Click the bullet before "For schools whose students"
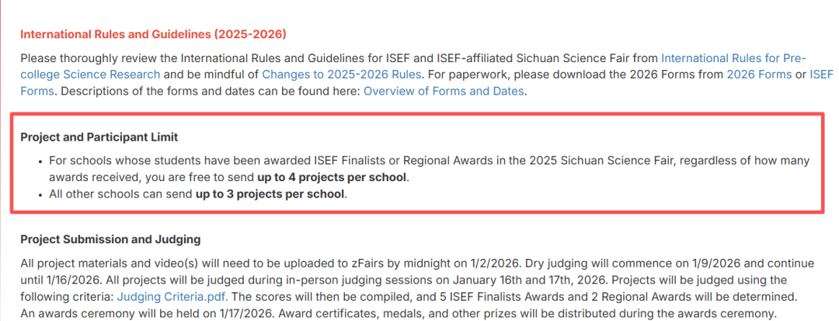 click(40, 161)
